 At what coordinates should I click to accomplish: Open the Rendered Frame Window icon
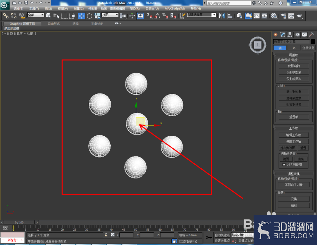pyautogui.click(x=291, y=16)
